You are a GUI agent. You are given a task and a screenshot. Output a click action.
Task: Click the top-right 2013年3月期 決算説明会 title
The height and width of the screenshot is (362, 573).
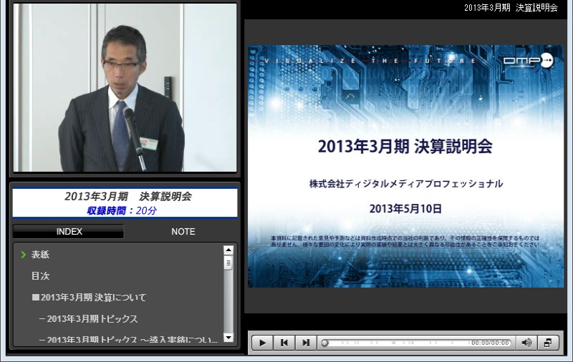[x=511, y=8]
